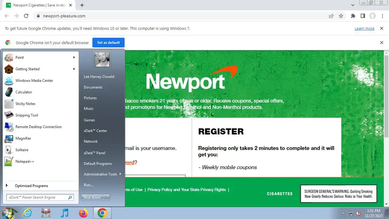
Task: Expand the Paint jump list arrow
Action: click(x=74, y=57)
